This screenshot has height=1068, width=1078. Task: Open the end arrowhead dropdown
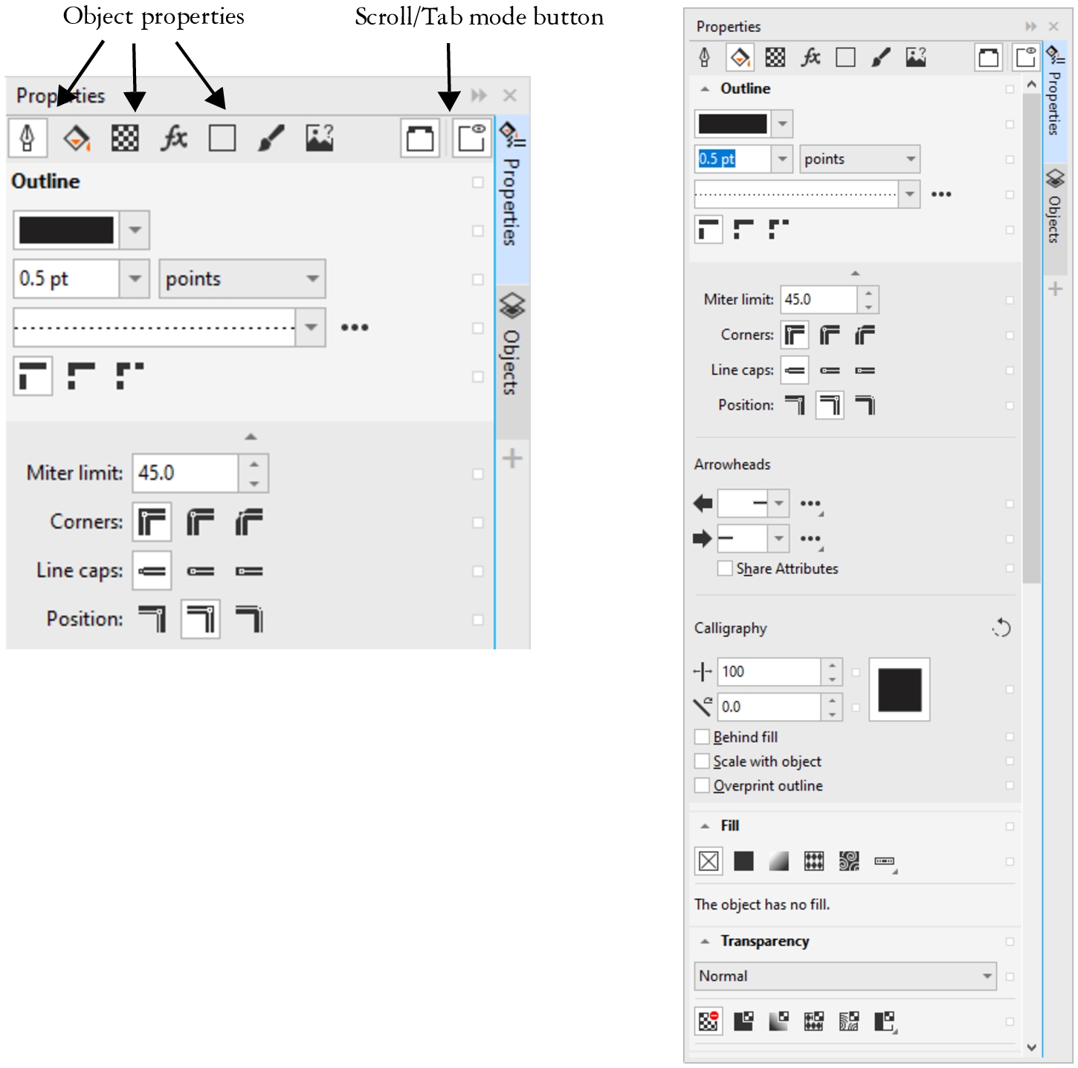click(x=778, y=538)
